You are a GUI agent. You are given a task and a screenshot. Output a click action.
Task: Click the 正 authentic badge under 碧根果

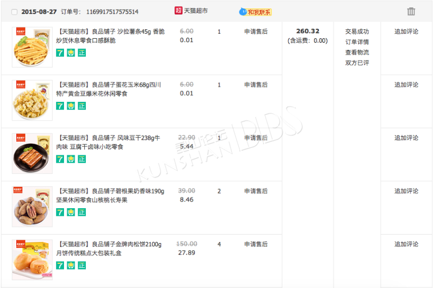point(82,212)
